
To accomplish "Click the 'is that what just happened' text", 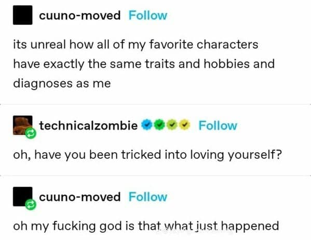I will (202, 226).
